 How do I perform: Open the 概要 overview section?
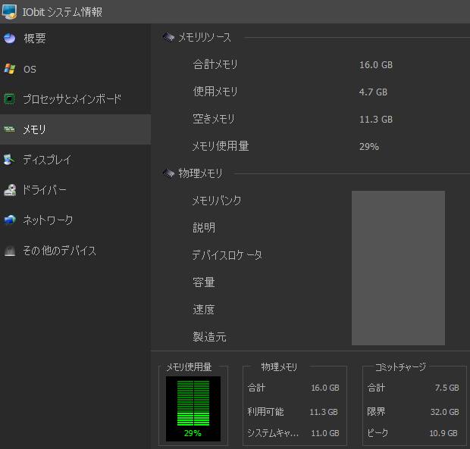(35, 39)
